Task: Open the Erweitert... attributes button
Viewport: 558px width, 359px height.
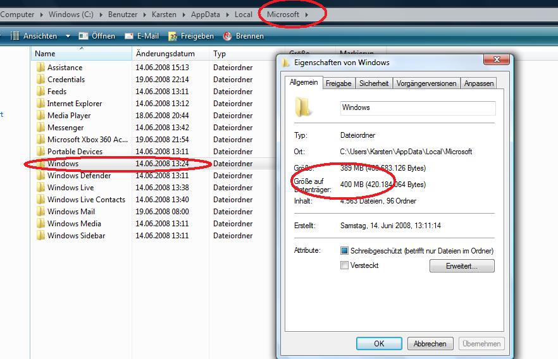Action: coord(462,266)
